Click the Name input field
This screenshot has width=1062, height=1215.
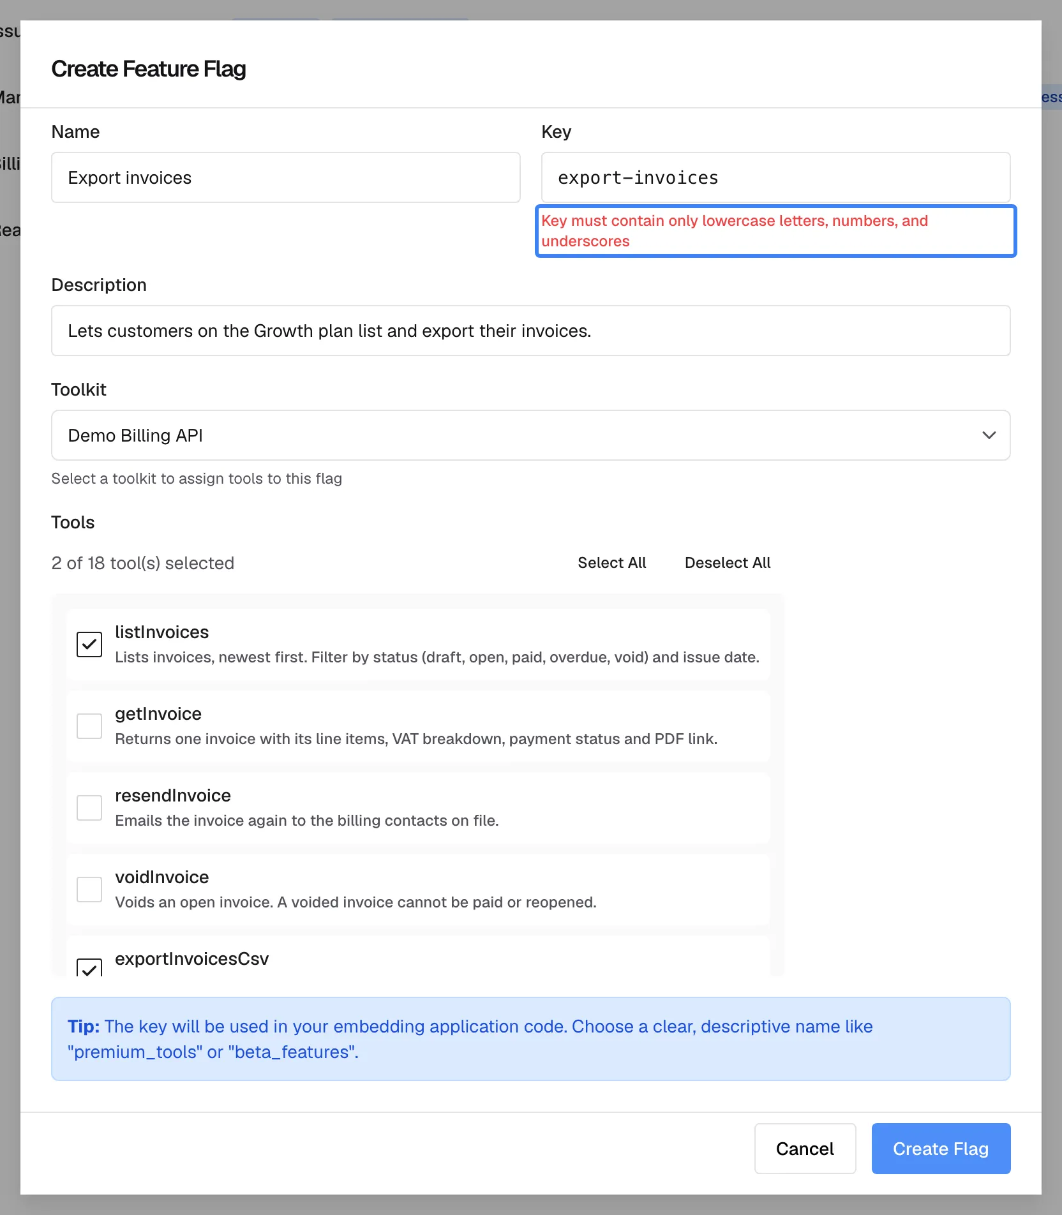[x=286, y=177]
